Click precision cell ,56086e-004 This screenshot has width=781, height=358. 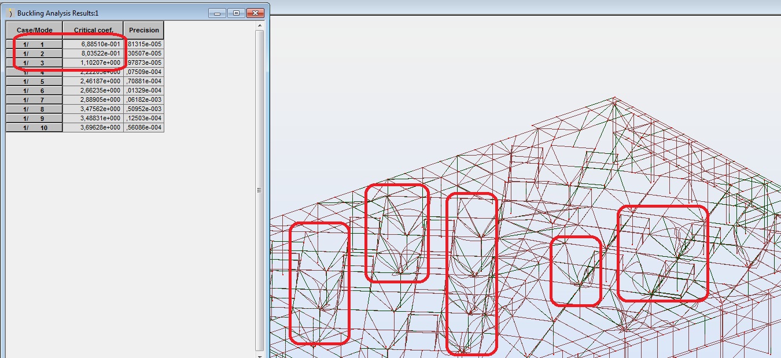[144, 127]
